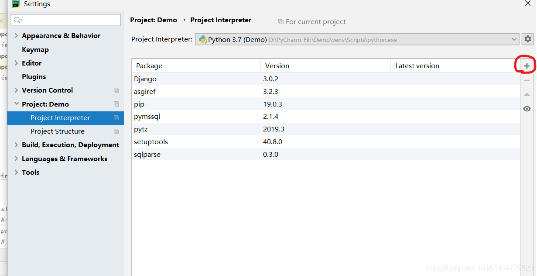
Task: Select Project Interpreter tree item
Action: [x=65, y=118]
